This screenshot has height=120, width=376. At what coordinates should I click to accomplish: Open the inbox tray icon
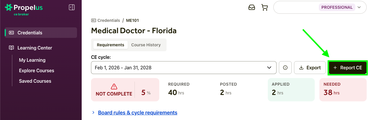click(252, 8)
